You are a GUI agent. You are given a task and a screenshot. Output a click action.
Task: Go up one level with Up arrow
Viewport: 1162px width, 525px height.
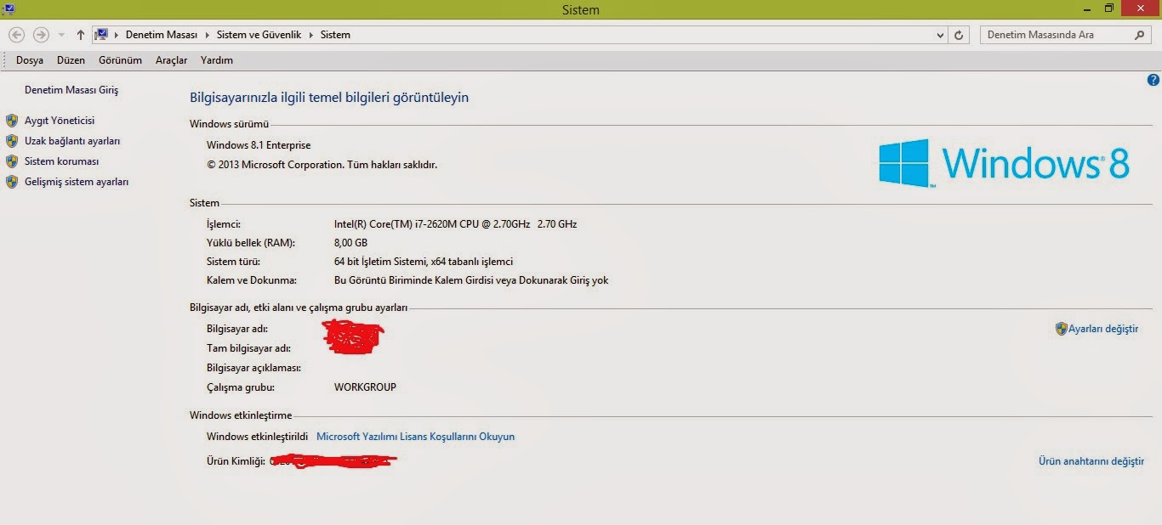81,35
